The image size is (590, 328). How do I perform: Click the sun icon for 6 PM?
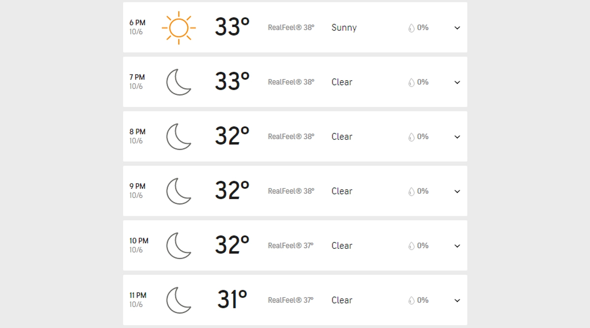point(178,28)
